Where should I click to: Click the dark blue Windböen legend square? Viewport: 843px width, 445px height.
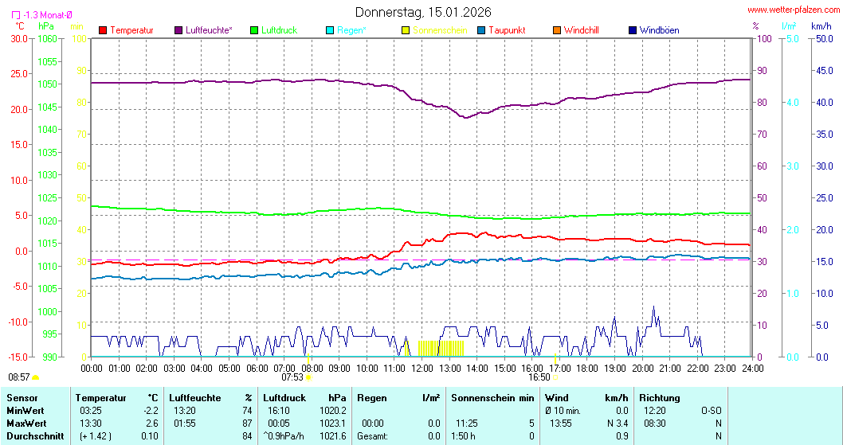633,30
